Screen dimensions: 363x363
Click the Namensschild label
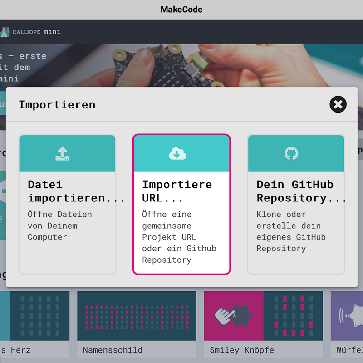coord(113,350)
